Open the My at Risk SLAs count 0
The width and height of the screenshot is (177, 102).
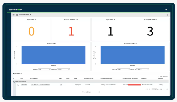pyautogui.click(x=31, y=31)
